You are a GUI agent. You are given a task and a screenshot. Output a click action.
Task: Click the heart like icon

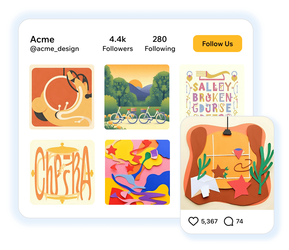193,221
